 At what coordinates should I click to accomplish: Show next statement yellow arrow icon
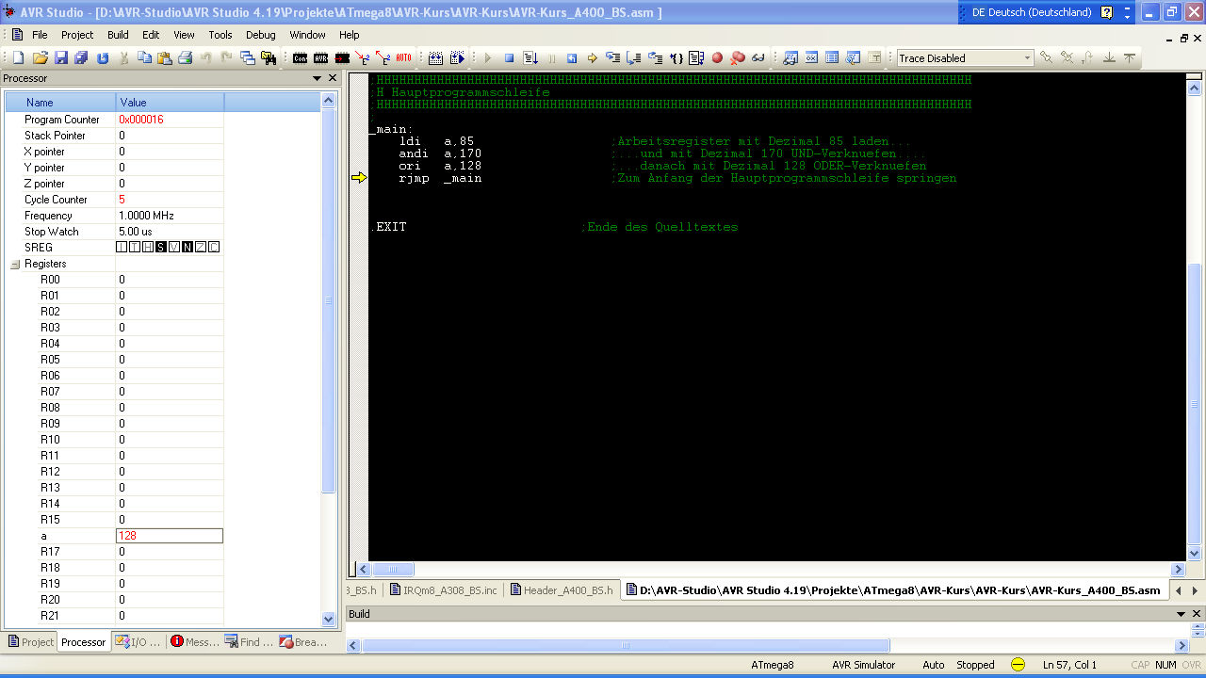pos(593,57)
